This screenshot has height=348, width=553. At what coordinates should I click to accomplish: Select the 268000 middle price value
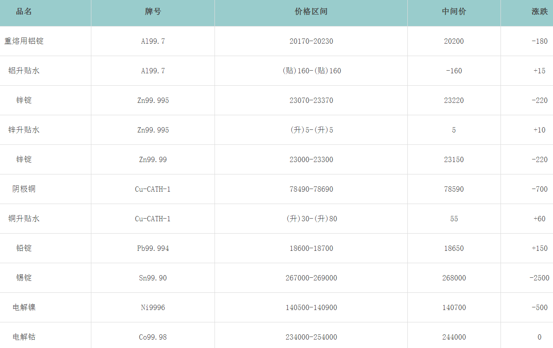454,278
